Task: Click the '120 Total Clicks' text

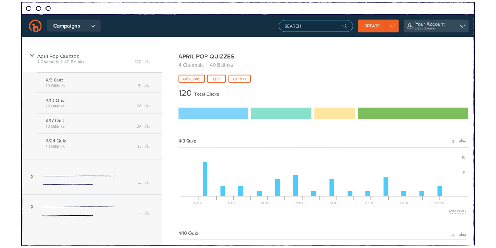Action: (199, 93)
